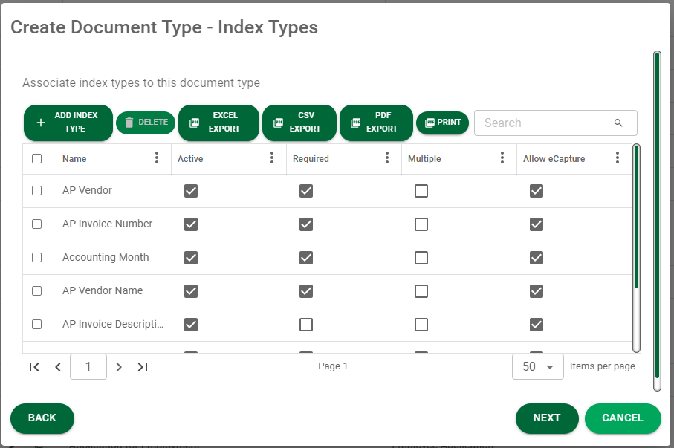Select the AP Vendor Name row checkbox
Screen dimensions: 674x448
(37, 291)
